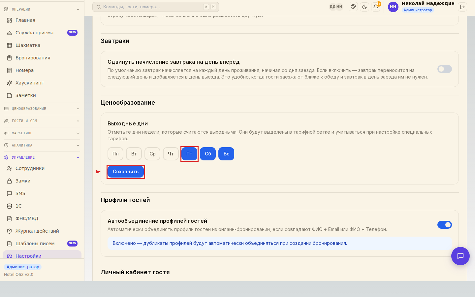Click the Журнал действий shield icon
Screen dimensions: 475x297
[x=9, y=231]
